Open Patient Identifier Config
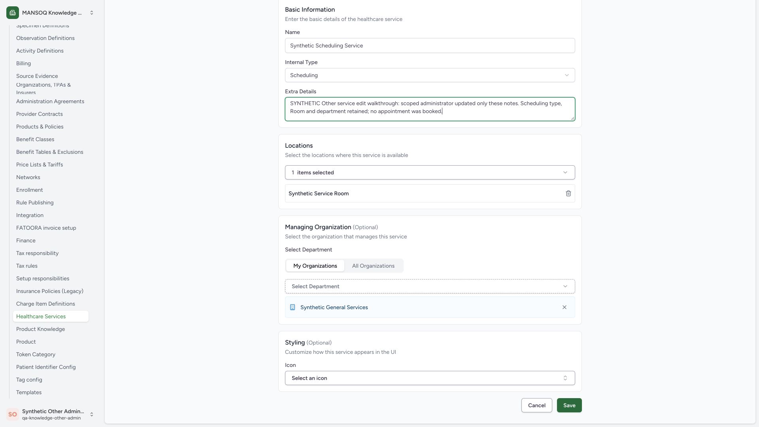Viewport: 759px width, 427px height. pyautogui.click(x=46, y=367)
